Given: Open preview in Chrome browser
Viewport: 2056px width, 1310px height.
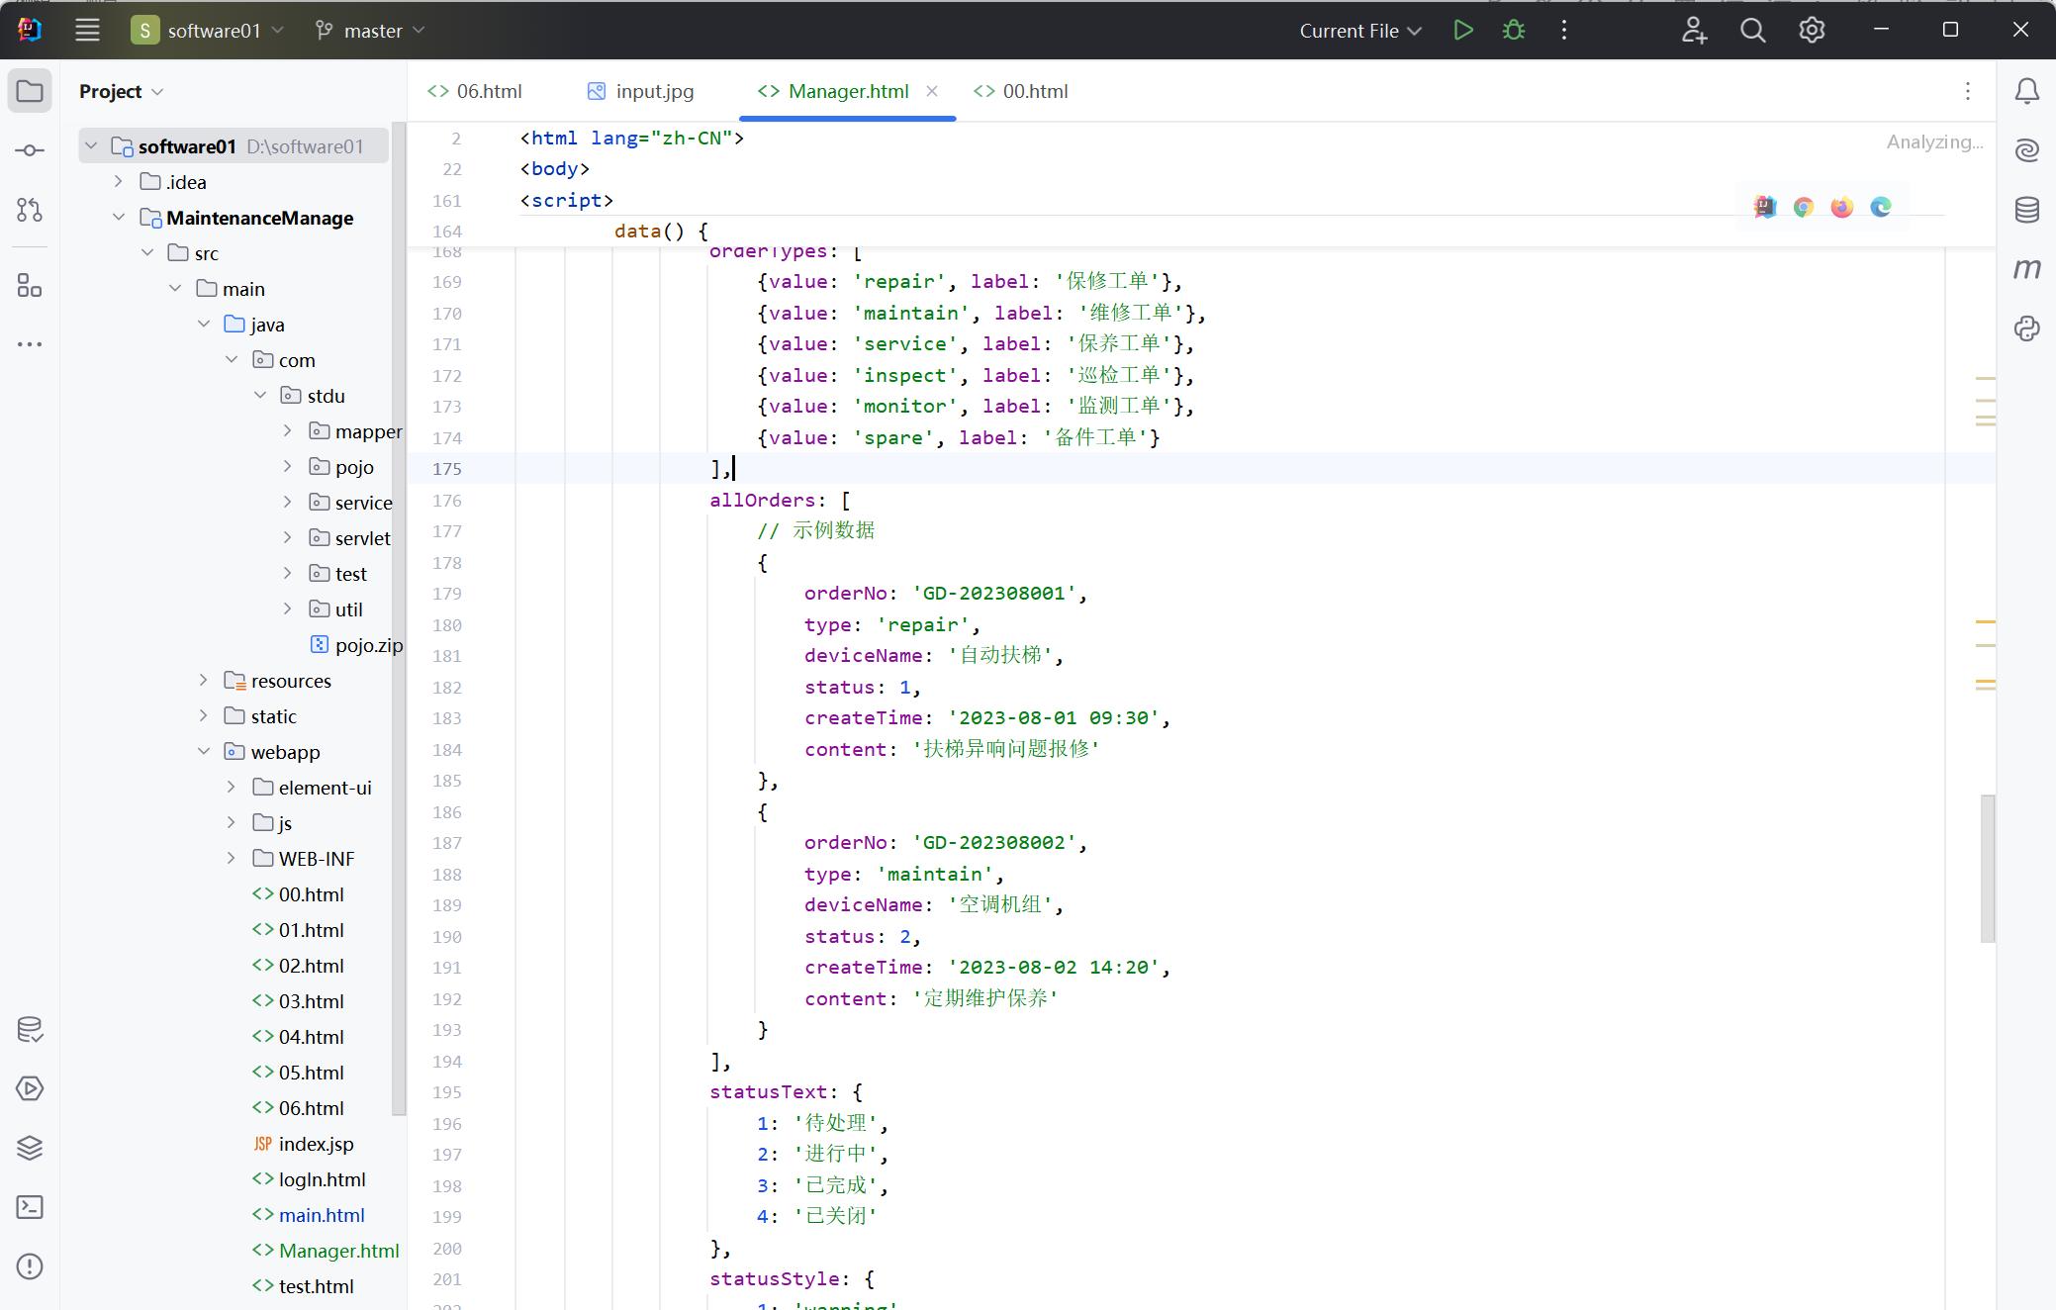Looking at the screenshot, I should click(1803, 207).
